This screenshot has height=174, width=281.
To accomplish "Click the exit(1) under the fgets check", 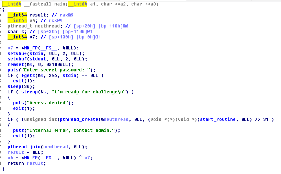I will [x=23, y=81].
